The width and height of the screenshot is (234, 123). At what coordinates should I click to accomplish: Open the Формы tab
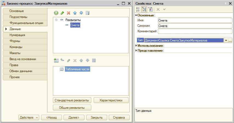tap(25, 41)
